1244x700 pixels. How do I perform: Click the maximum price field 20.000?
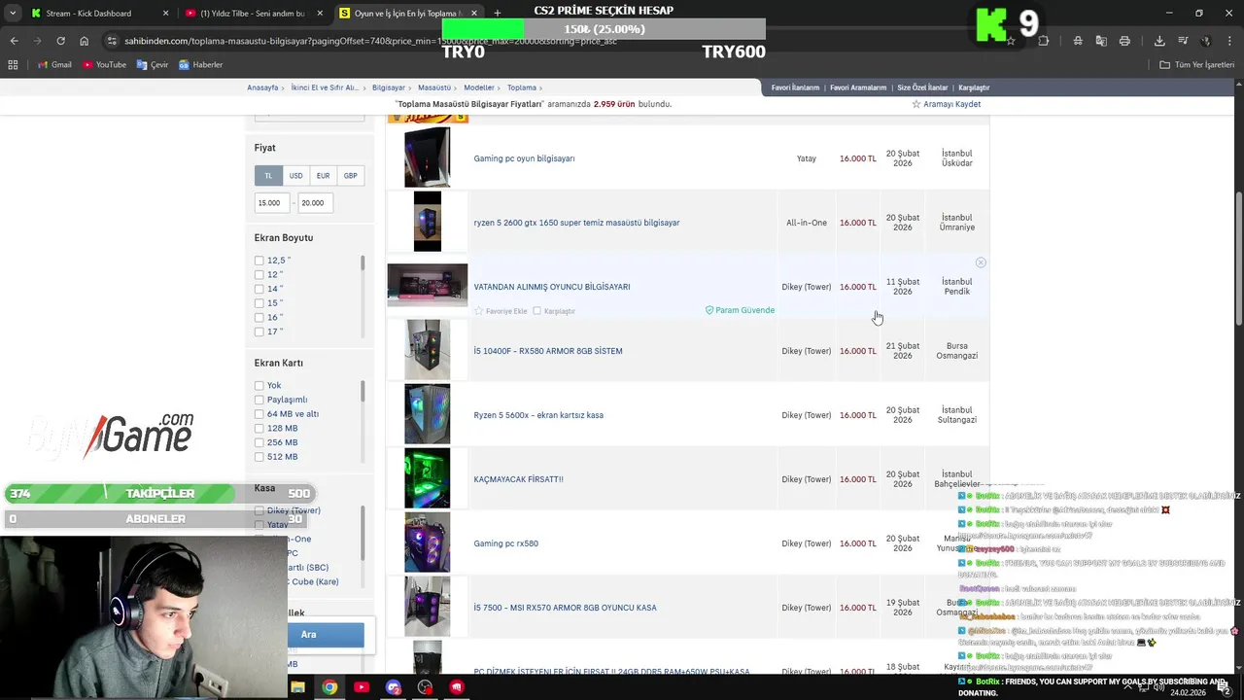click(315, 202)
